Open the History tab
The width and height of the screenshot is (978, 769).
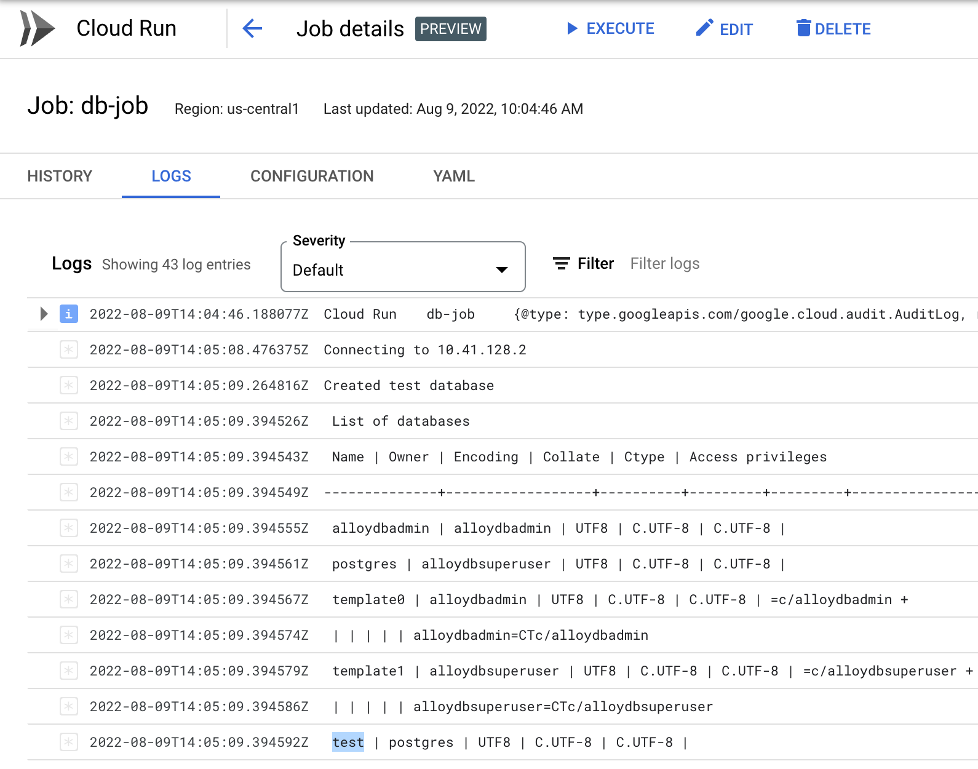(60, 177)
